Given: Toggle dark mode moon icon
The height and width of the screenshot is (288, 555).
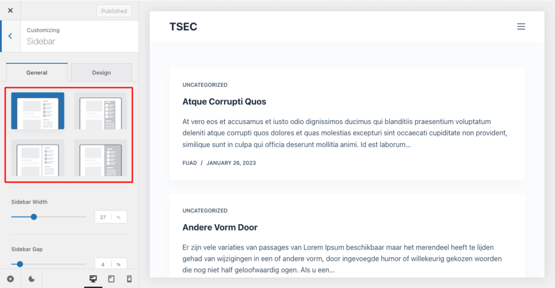Looking at the screenshot, I should [x=31, y=279].
